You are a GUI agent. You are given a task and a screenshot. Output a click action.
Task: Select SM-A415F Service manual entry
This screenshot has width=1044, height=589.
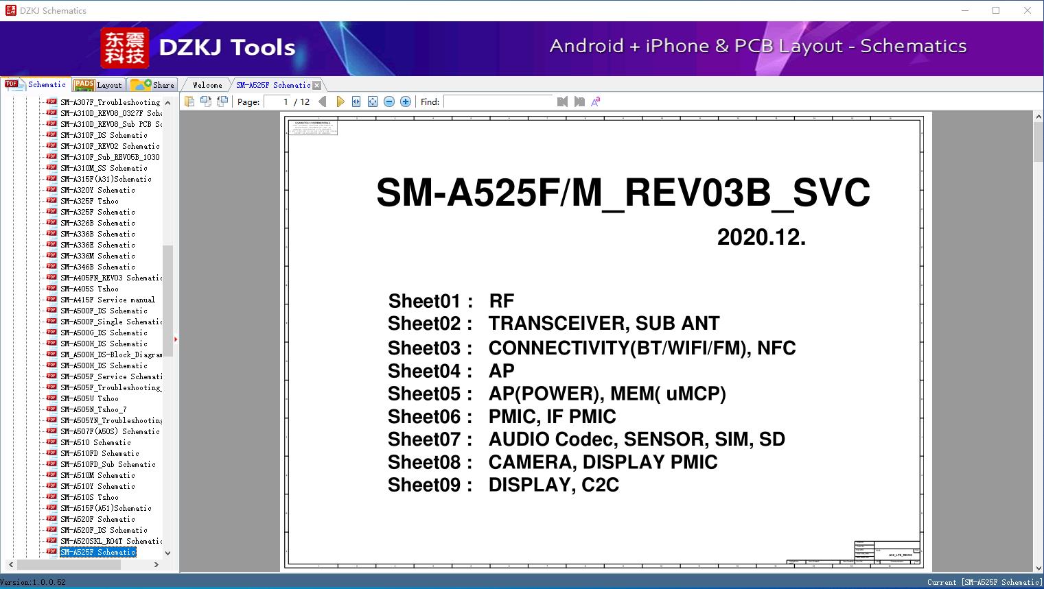pos(108,300)
